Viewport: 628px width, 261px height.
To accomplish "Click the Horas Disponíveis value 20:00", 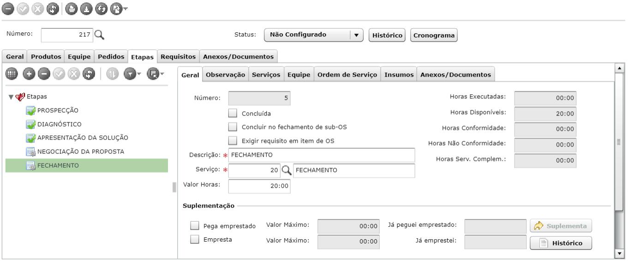I will (545, 114).
